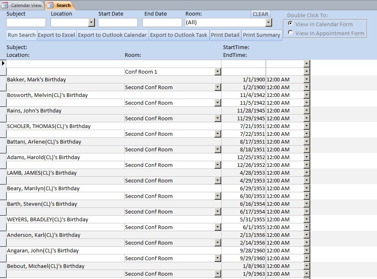Select subject Bebout, Michael(CL)'s Birthday
The width and height of the screenshot is (377, 279).
click(x=114, y=266)
